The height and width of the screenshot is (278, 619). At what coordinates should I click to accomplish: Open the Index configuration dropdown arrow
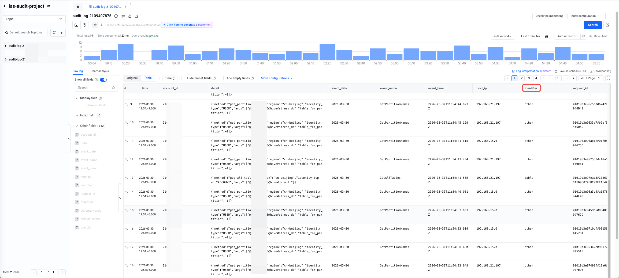pyautogui.click(x=601, y=16)
